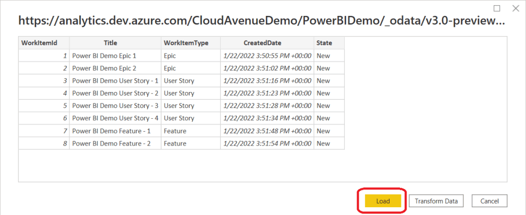Select the State column header
Viewport: 526px width, 215px height.
click(324, 43)
